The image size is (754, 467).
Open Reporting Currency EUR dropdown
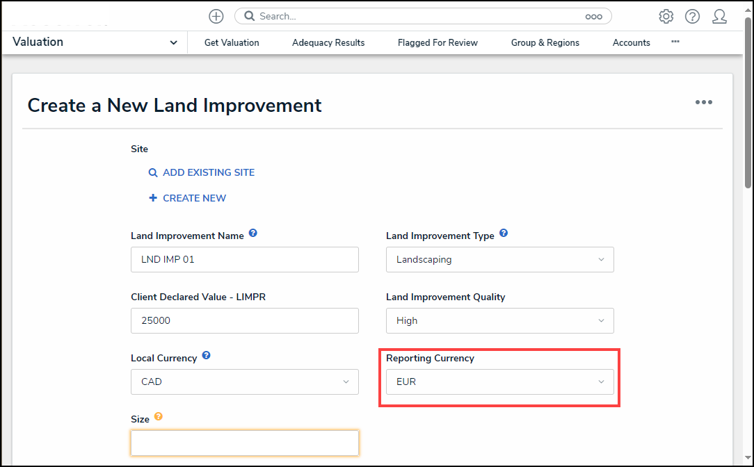[x=499, y=382]
